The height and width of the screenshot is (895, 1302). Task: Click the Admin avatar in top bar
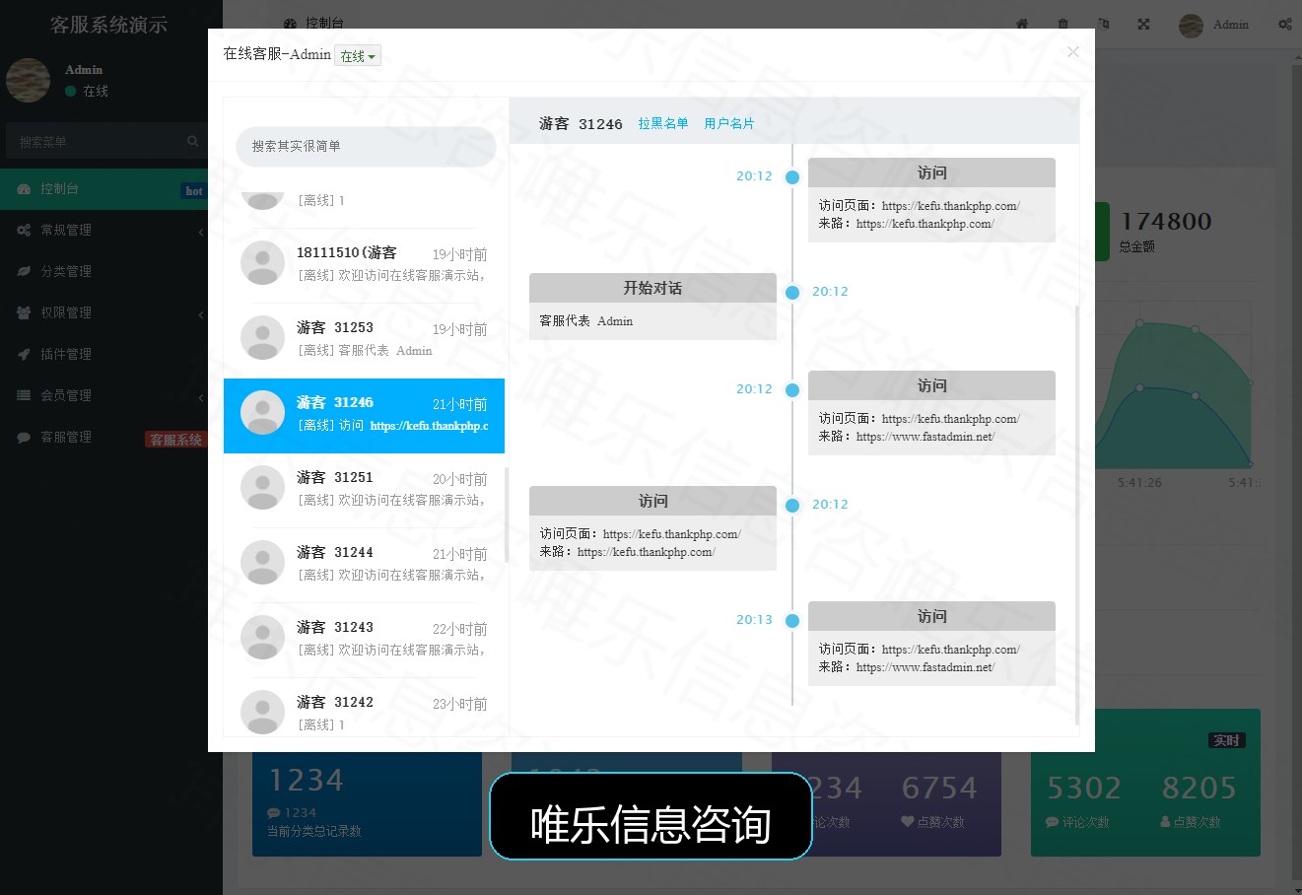pyautogui.click(x=1191, y=26)
